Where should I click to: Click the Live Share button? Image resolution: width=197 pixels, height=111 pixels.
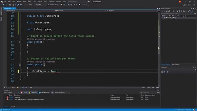[x=187, y=5]
